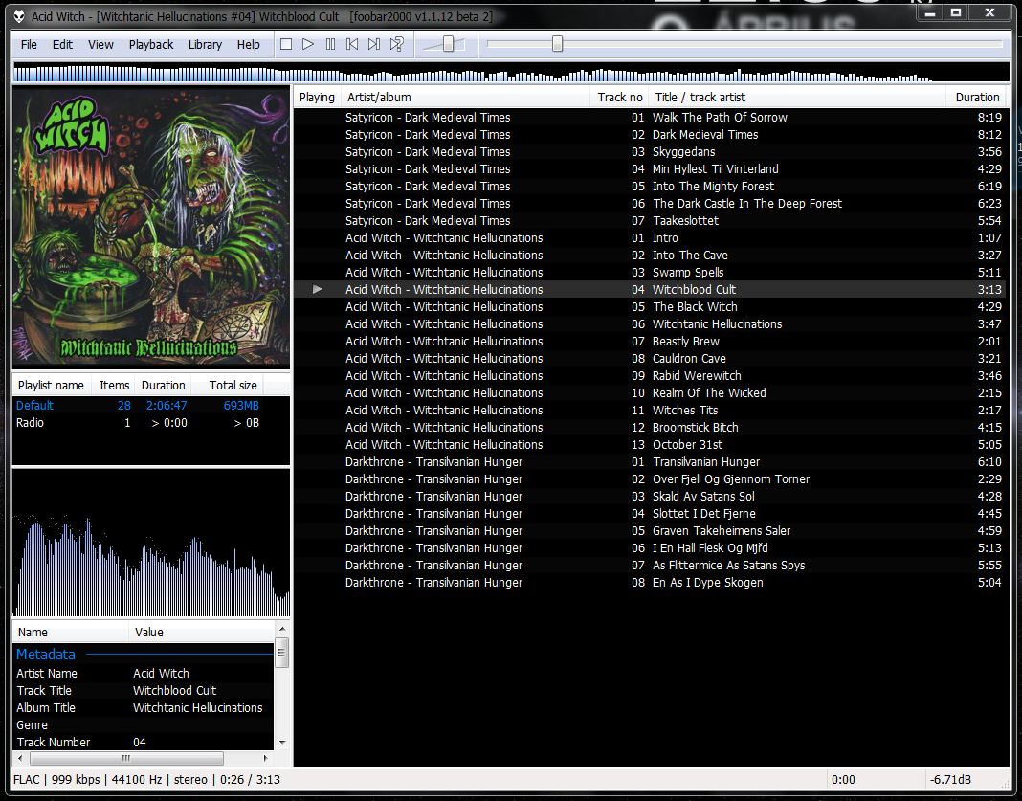Pause the current track
Screen dimensions: 1022x801
click(330, 44)
